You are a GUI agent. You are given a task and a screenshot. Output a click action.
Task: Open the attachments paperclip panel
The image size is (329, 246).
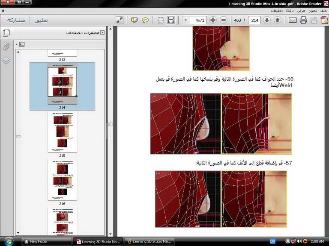6,47
